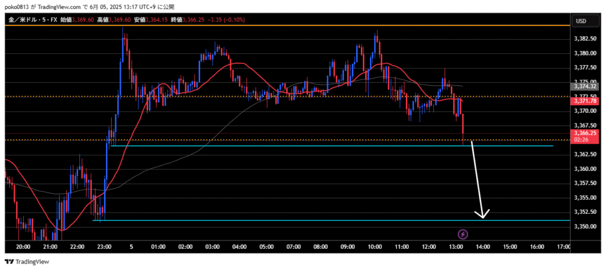Click the day marker 5 on the time axis
The height and width of the screenshot is (270, 606).
coord(131,246)
